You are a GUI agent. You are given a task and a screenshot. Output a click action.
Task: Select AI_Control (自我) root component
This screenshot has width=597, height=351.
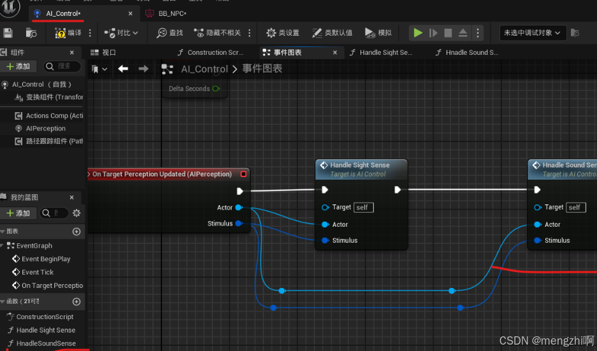pos(41,85)
